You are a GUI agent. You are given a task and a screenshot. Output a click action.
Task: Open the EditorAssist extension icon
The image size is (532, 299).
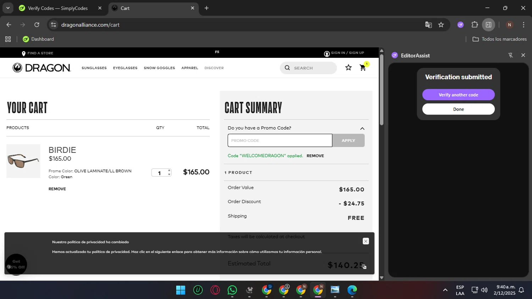click(460, 25)
